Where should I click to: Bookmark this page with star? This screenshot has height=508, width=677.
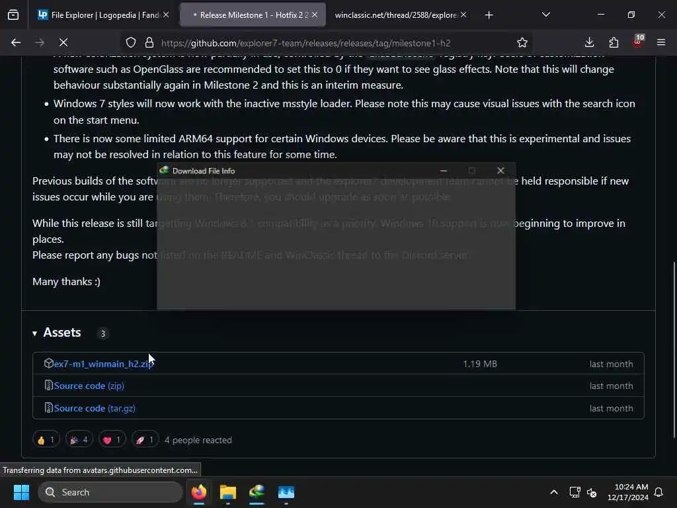click(x=522, y=43)
